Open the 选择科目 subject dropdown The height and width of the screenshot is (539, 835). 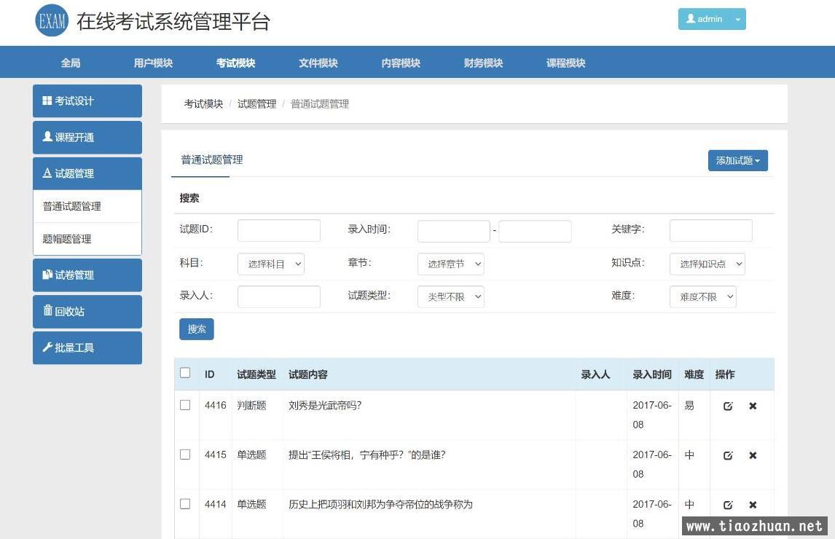(270, 264)
